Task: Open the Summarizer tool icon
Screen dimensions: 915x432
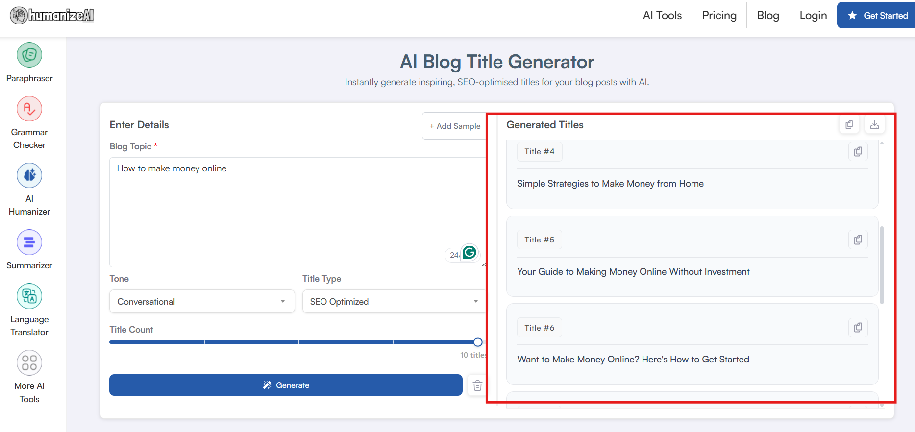Action: (x=29, y=242)
